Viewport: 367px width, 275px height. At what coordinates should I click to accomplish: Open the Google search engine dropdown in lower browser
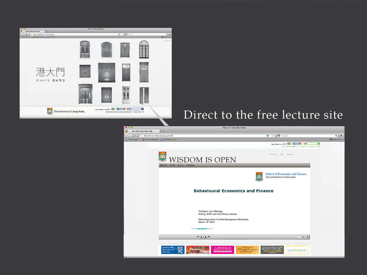point(279,136)
